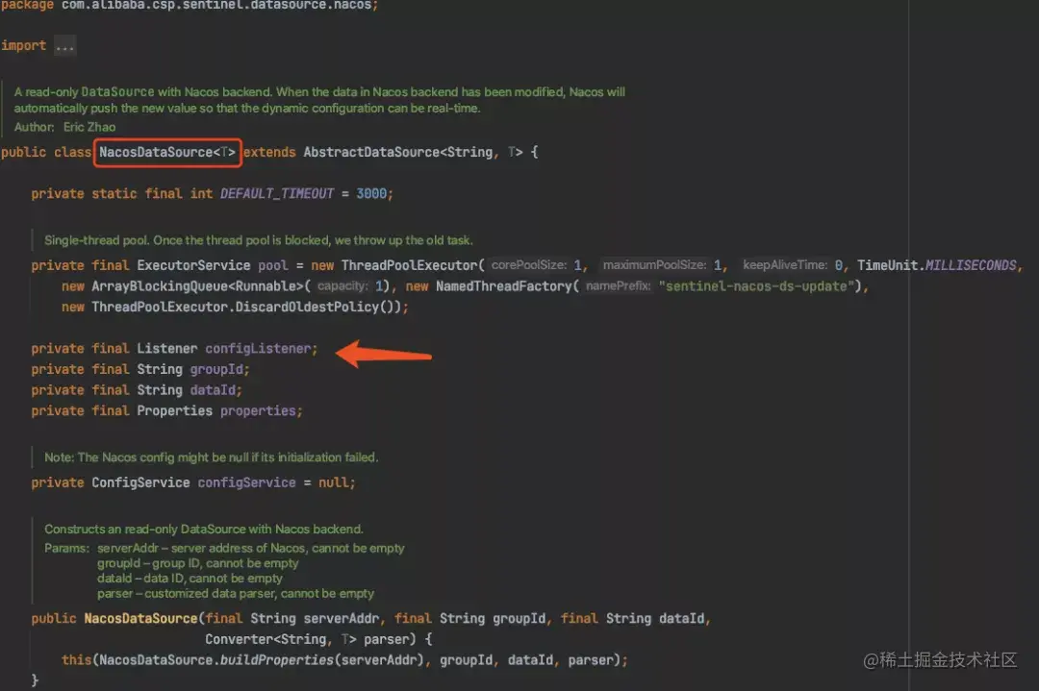Click the DEFAULT_TIMEOUT constant name
1039x691 pixels.
pyautogui.click(x=277, y=194)
